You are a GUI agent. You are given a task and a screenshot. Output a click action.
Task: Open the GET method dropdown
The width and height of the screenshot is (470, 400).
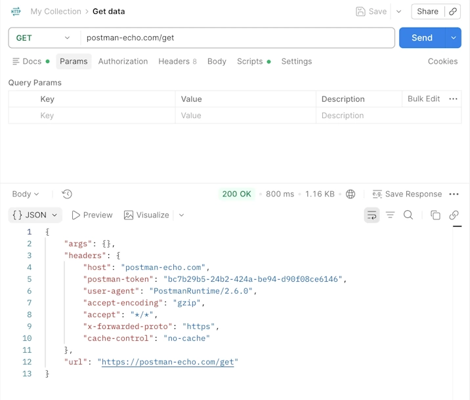(x=45, y=38)
